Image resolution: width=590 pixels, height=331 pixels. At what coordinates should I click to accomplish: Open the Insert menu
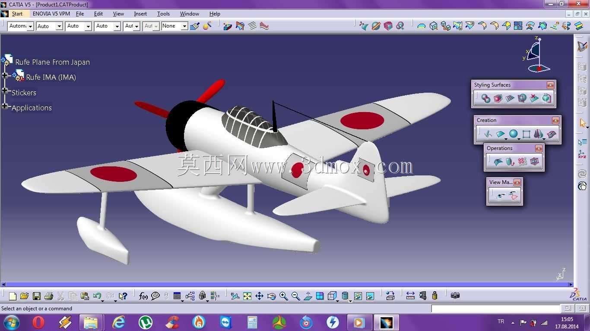click(140, 14)
